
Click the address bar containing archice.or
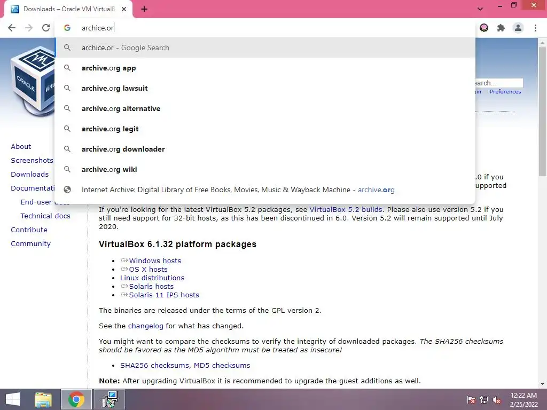pos(265,28)
